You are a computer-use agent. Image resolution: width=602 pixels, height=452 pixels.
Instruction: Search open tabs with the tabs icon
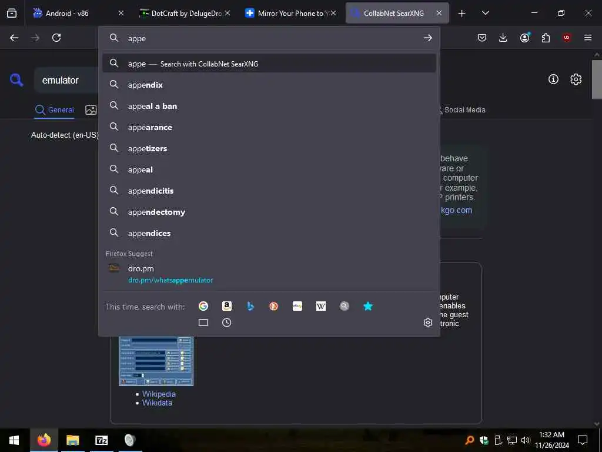pyautogui.click(x=203, y=323)
